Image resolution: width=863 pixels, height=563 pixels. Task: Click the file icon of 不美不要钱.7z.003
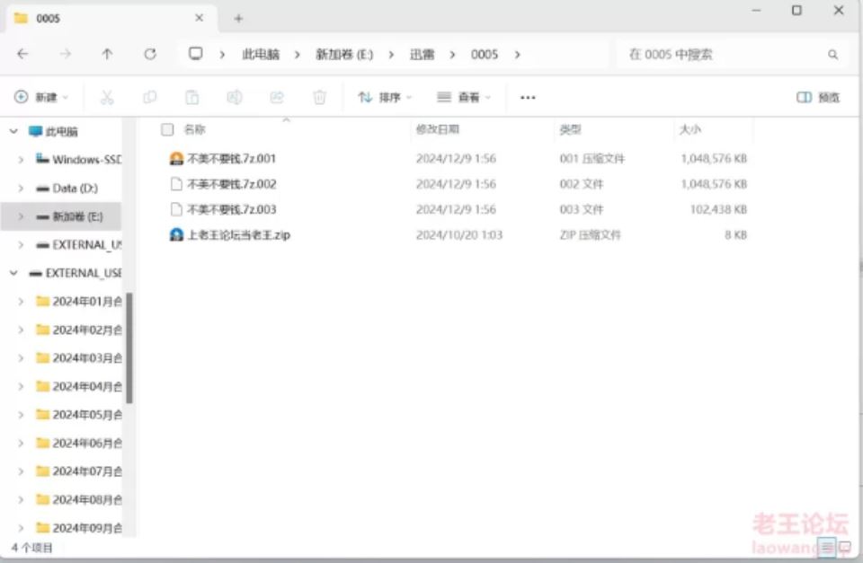(176, 209)
